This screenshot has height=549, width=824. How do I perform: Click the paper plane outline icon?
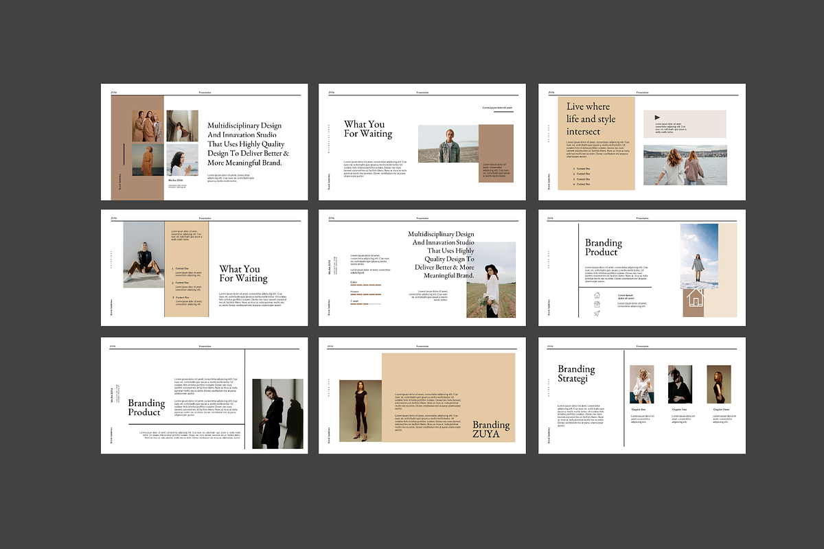coord(597,314)
